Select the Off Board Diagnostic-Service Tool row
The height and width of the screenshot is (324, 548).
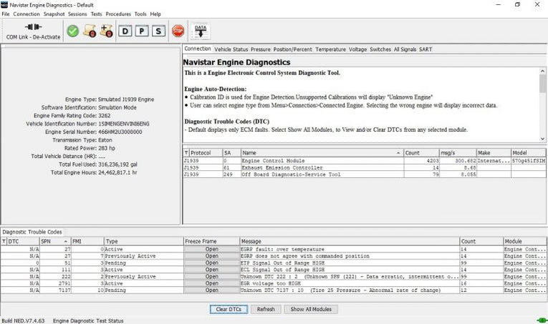pyautogui.click(x=365, y=175)
